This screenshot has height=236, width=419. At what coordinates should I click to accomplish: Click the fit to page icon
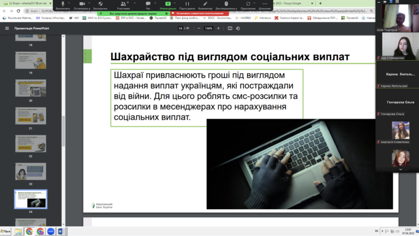230,28
